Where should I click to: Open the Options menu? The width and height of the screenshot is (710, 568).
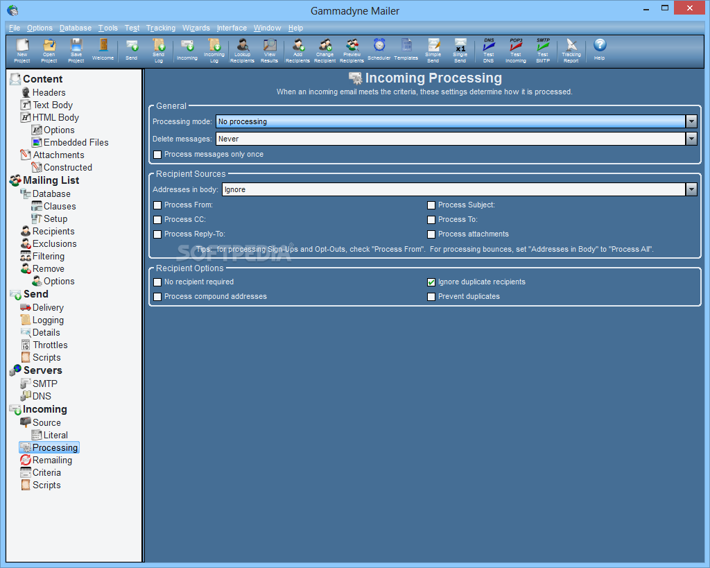40,28
